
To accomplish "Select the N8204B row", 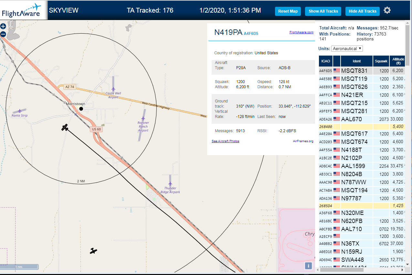I will [x=362, y=174].
